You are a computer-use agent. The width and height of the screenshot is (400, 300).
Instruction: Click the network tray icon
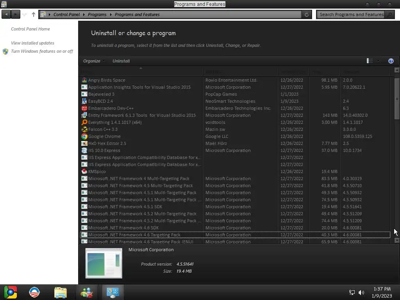(352, 293)
